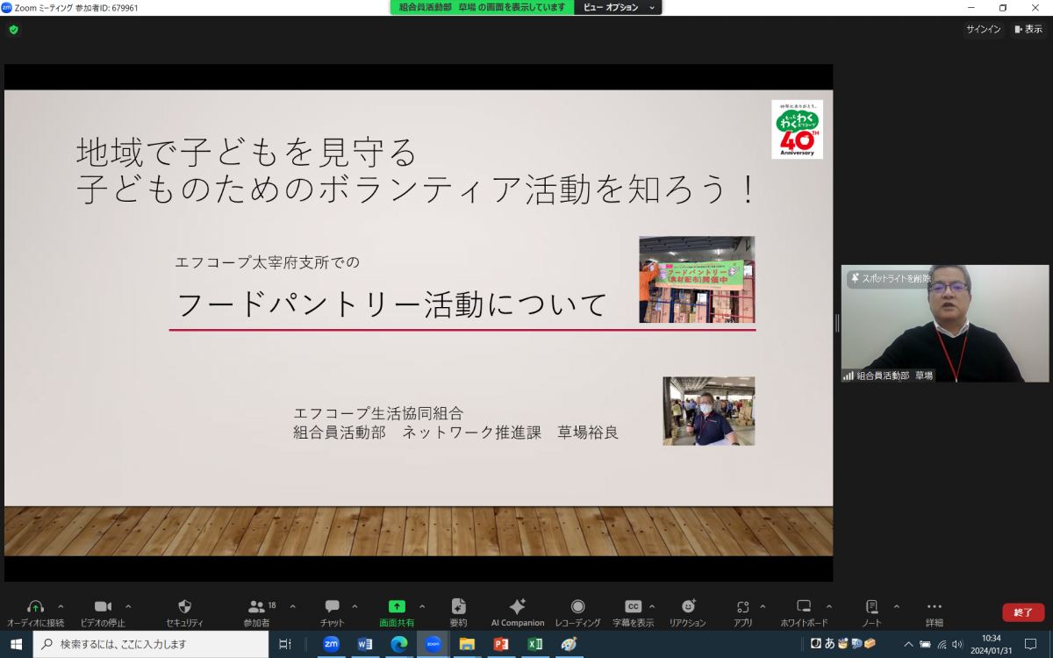Image resolution: width=1053 pixels, height=658 pixels.
Task: Open Paint from the taskbar
Action: click(x=569, y=644)
